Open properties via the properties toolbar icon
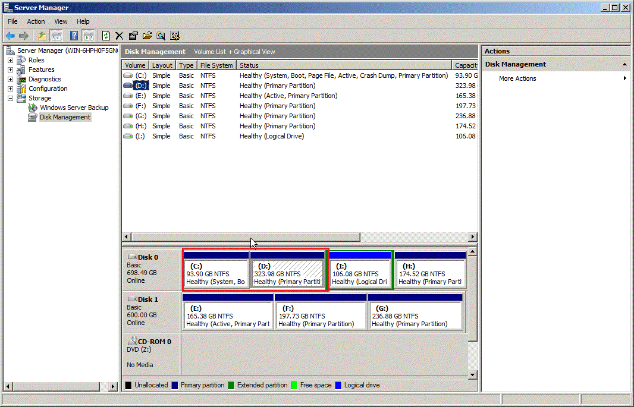Viewport: 634px width, 407px height. [x=133, y=36]
